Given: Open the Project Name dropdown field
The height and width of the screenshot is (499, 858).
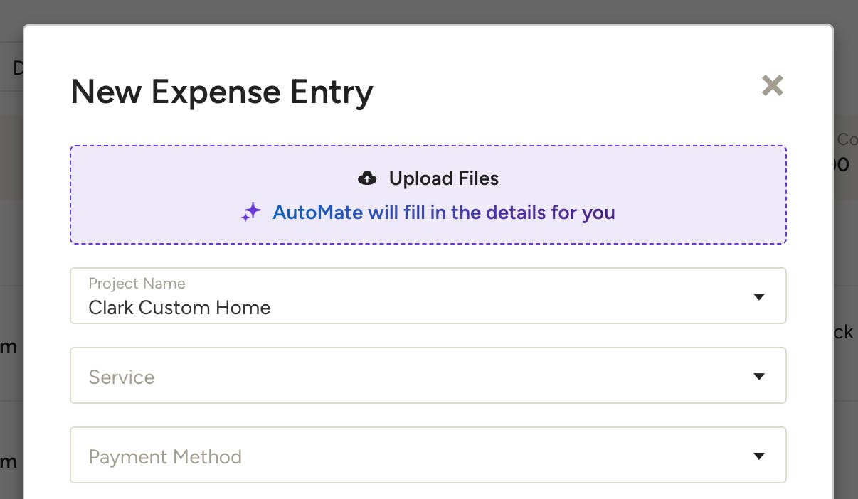Looking at the screenshot, I should pos(428,296).
